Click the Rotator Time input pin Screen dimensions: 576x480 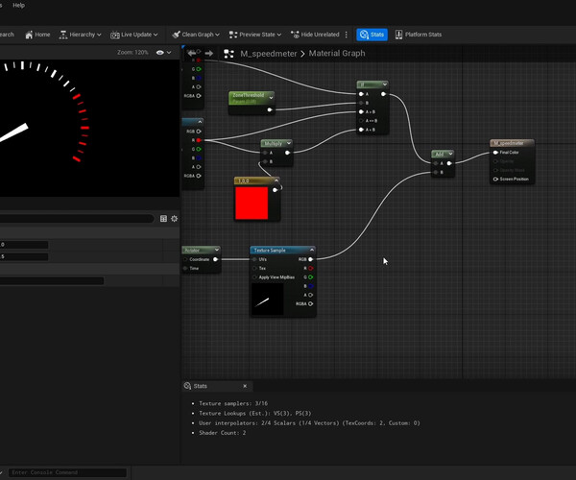click(x=185, y=268)
